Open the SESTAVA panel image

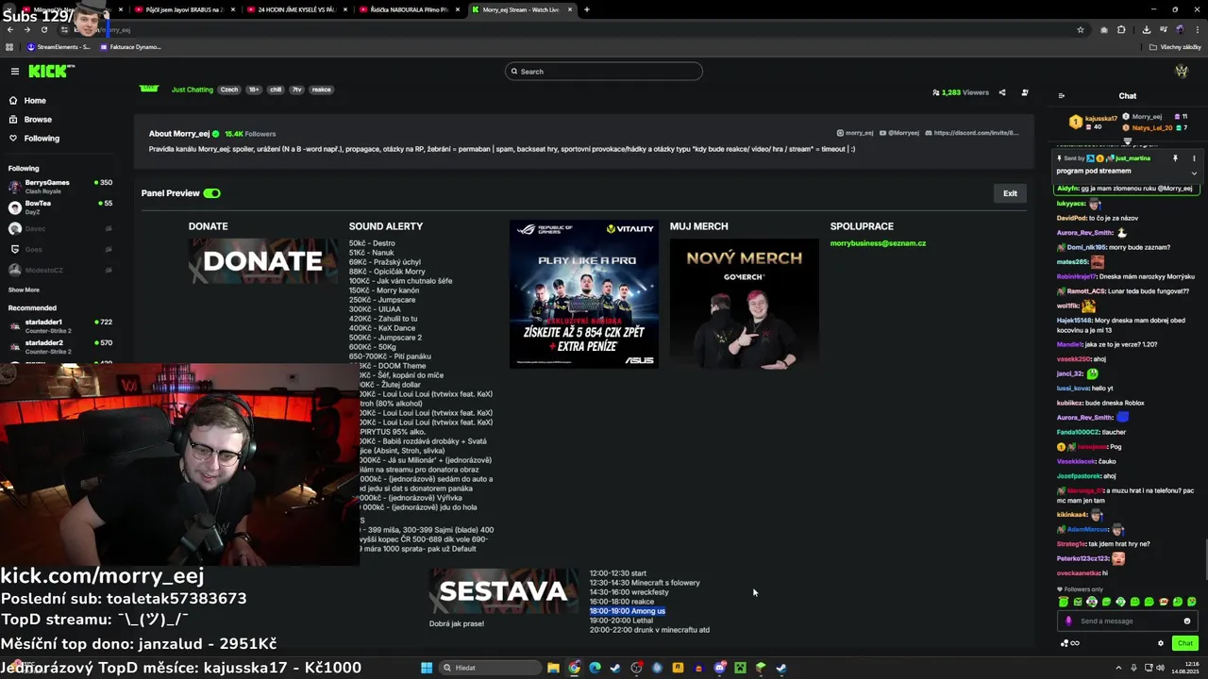coord(504,591)
